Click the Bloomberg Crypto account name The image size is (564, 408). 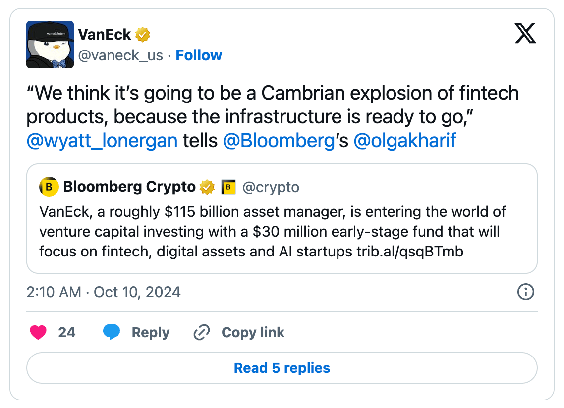click(129, 187)
